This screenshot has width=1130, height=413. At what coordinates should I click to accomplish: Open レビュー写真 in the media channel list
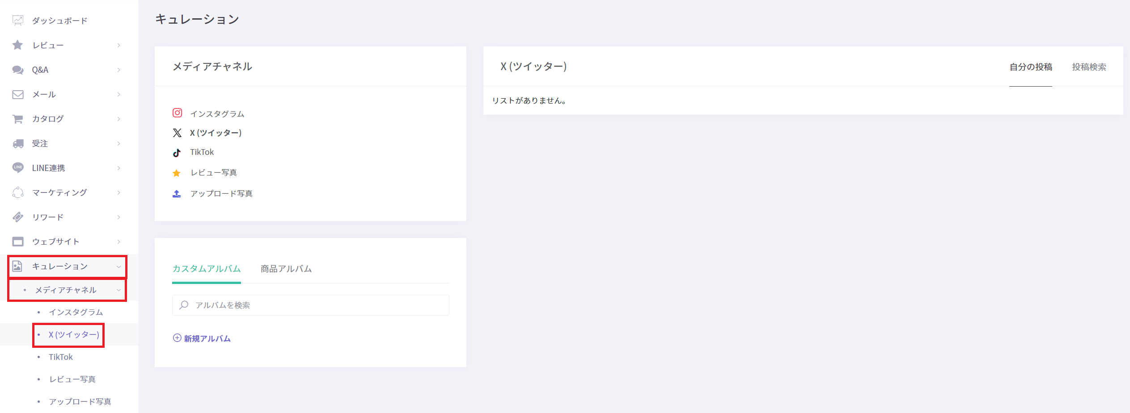pos(213,173)
